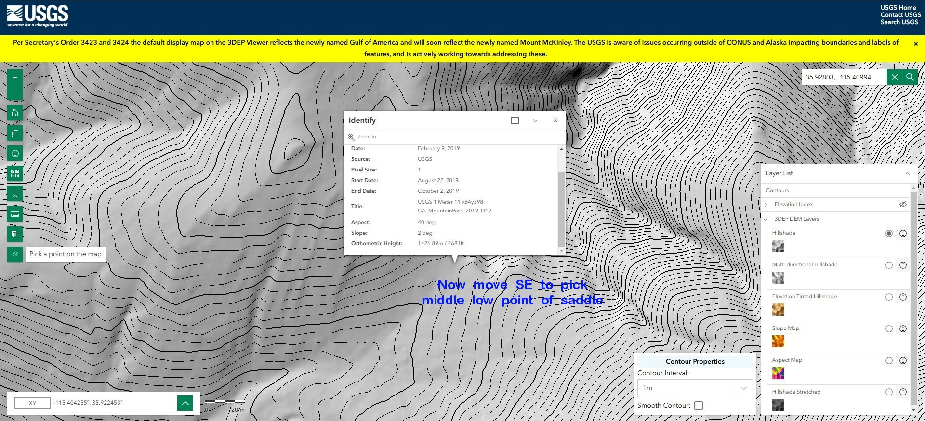925x421 pixels.
Task: Expand the coordinate widget green arrow
Action: click(x=185, y=403)
